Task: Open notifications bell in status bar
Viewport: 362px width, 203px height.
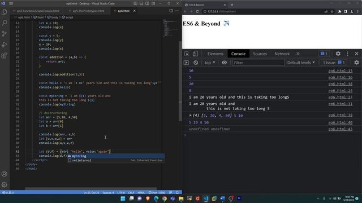Action: [177, 192]
